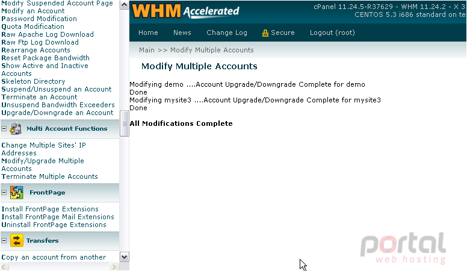Open Show Active and Inactive Accounts link
The height and width of the screenshot is (271, 467).
45,70
